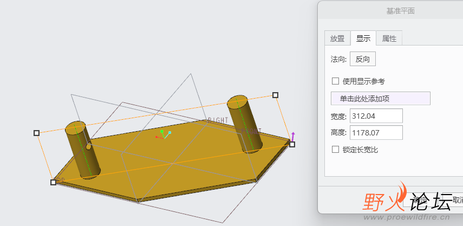This screenshot has width=463, height=226.
Task: Click the 宽度 field showing 312.04
Action: 376,116
